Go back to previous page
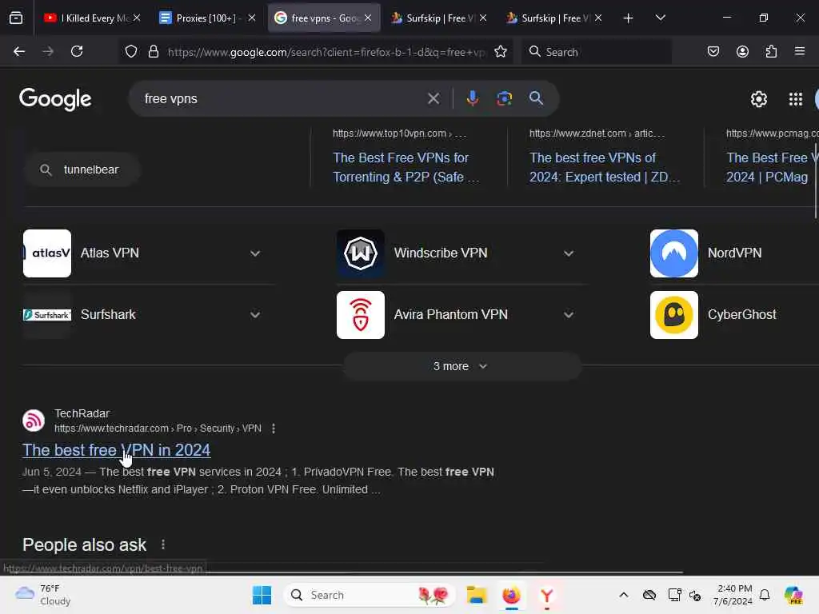The image size is (819, 614). [x=19, y=51]
